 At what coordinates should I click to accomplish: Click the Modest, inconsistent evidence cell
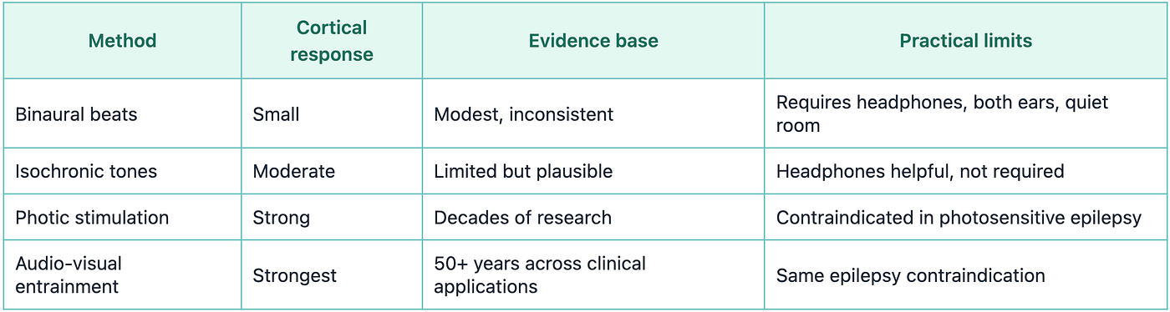click(593, 113)
